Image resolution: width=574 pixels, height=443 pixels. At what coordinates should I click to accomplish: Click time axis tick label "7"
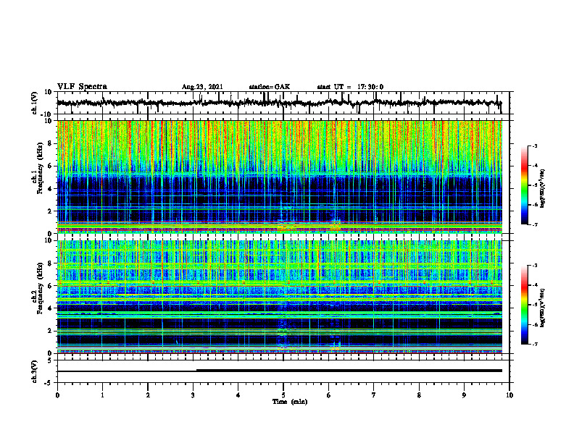[374, 395]
